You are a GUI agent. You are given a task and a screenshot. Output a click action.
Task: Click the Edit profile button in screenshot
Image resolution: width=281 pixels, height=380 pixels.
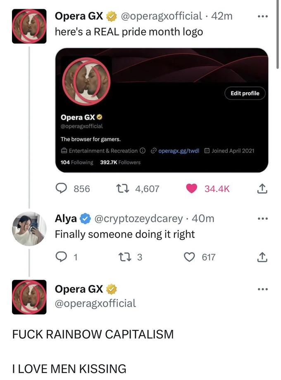245,93
